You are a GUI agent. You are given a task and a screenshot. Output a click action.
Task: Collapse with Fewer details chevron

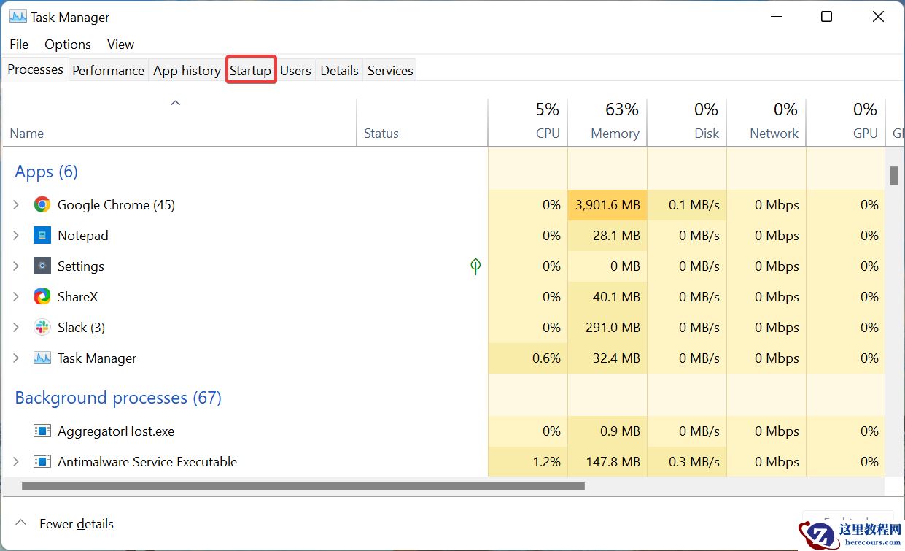(x=21, y=523)
